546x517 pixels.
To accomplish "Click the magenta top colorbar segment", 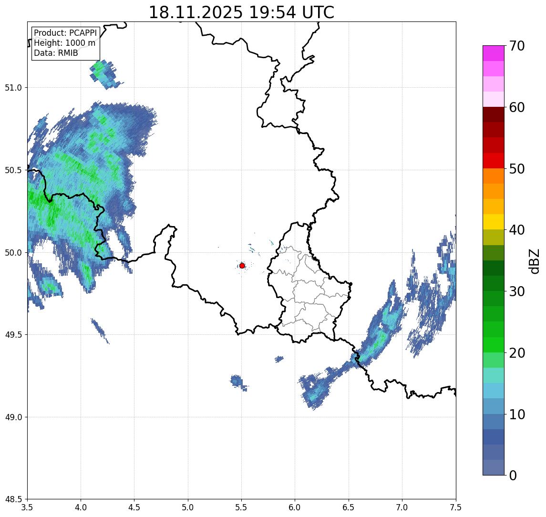I will 494,53.
